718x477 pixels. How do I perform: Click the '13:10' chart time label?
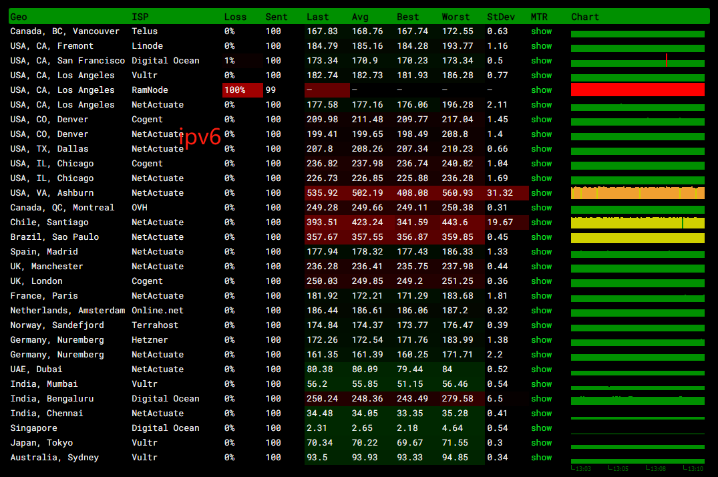pyautogui.click(x=695, y=468)
